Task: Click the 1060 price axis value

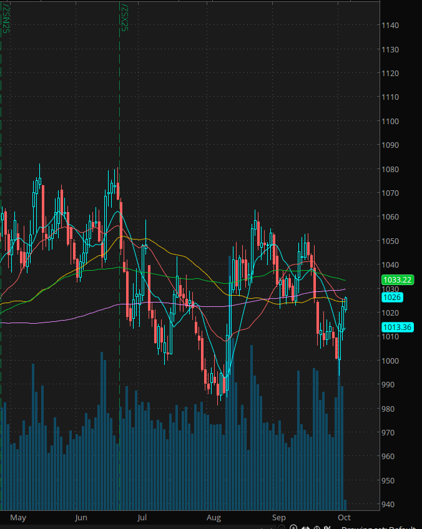Action: (x=390, y=217)
